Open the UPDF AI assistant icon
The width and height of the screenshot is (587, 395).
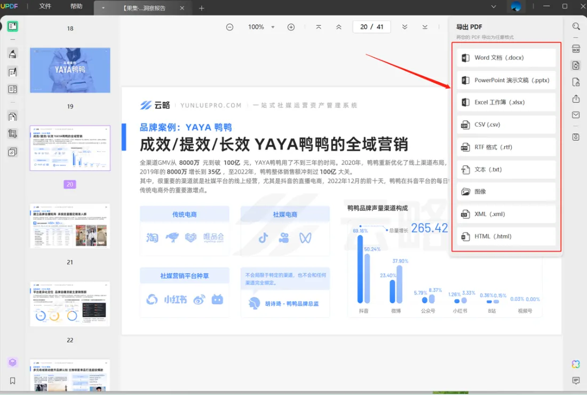click(x=576, y=364)
